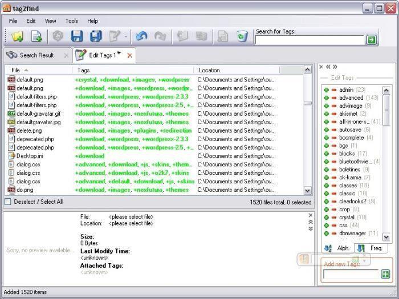This screenshot has width=399, height=299.
Task: Click green plus to add dbmanager tag
Action: coord(327,234)
